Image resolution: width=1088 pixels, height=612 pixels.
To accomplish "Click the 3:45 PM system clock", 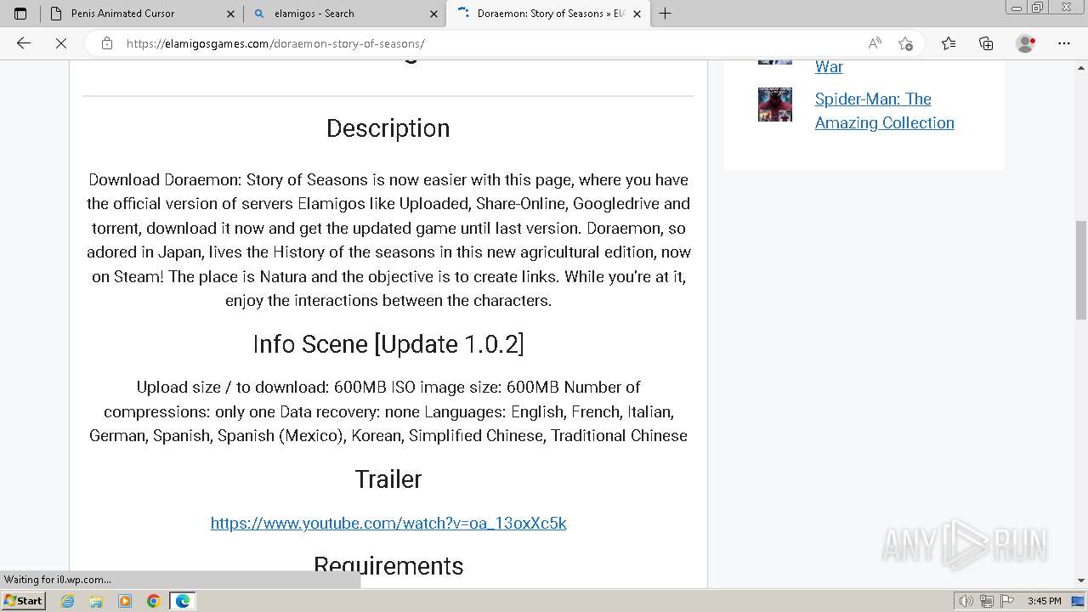I will [1044, 601].
